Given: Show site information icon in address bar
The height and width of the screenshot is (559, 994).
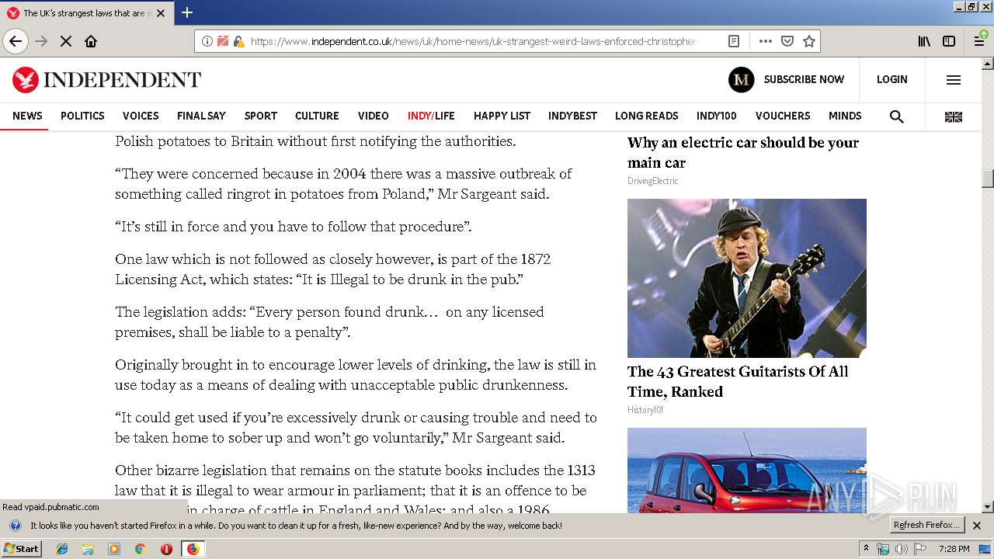Looking at the screenshot, I should point(207,41).
